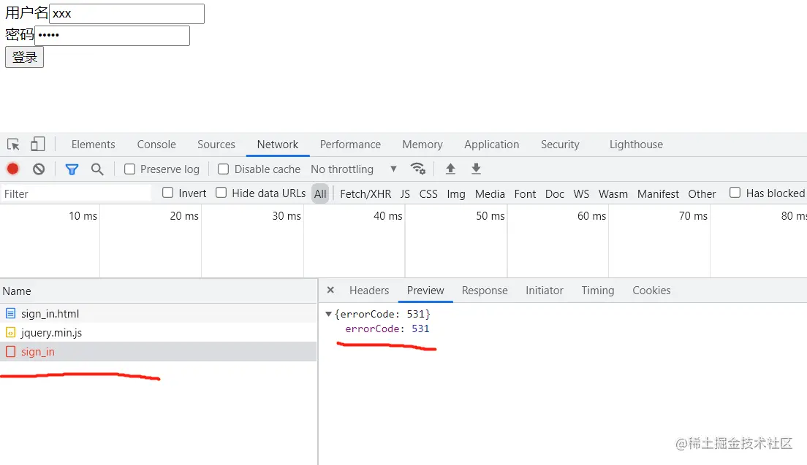
Task: Open the Application panel tab
Action: pos(491,145)
